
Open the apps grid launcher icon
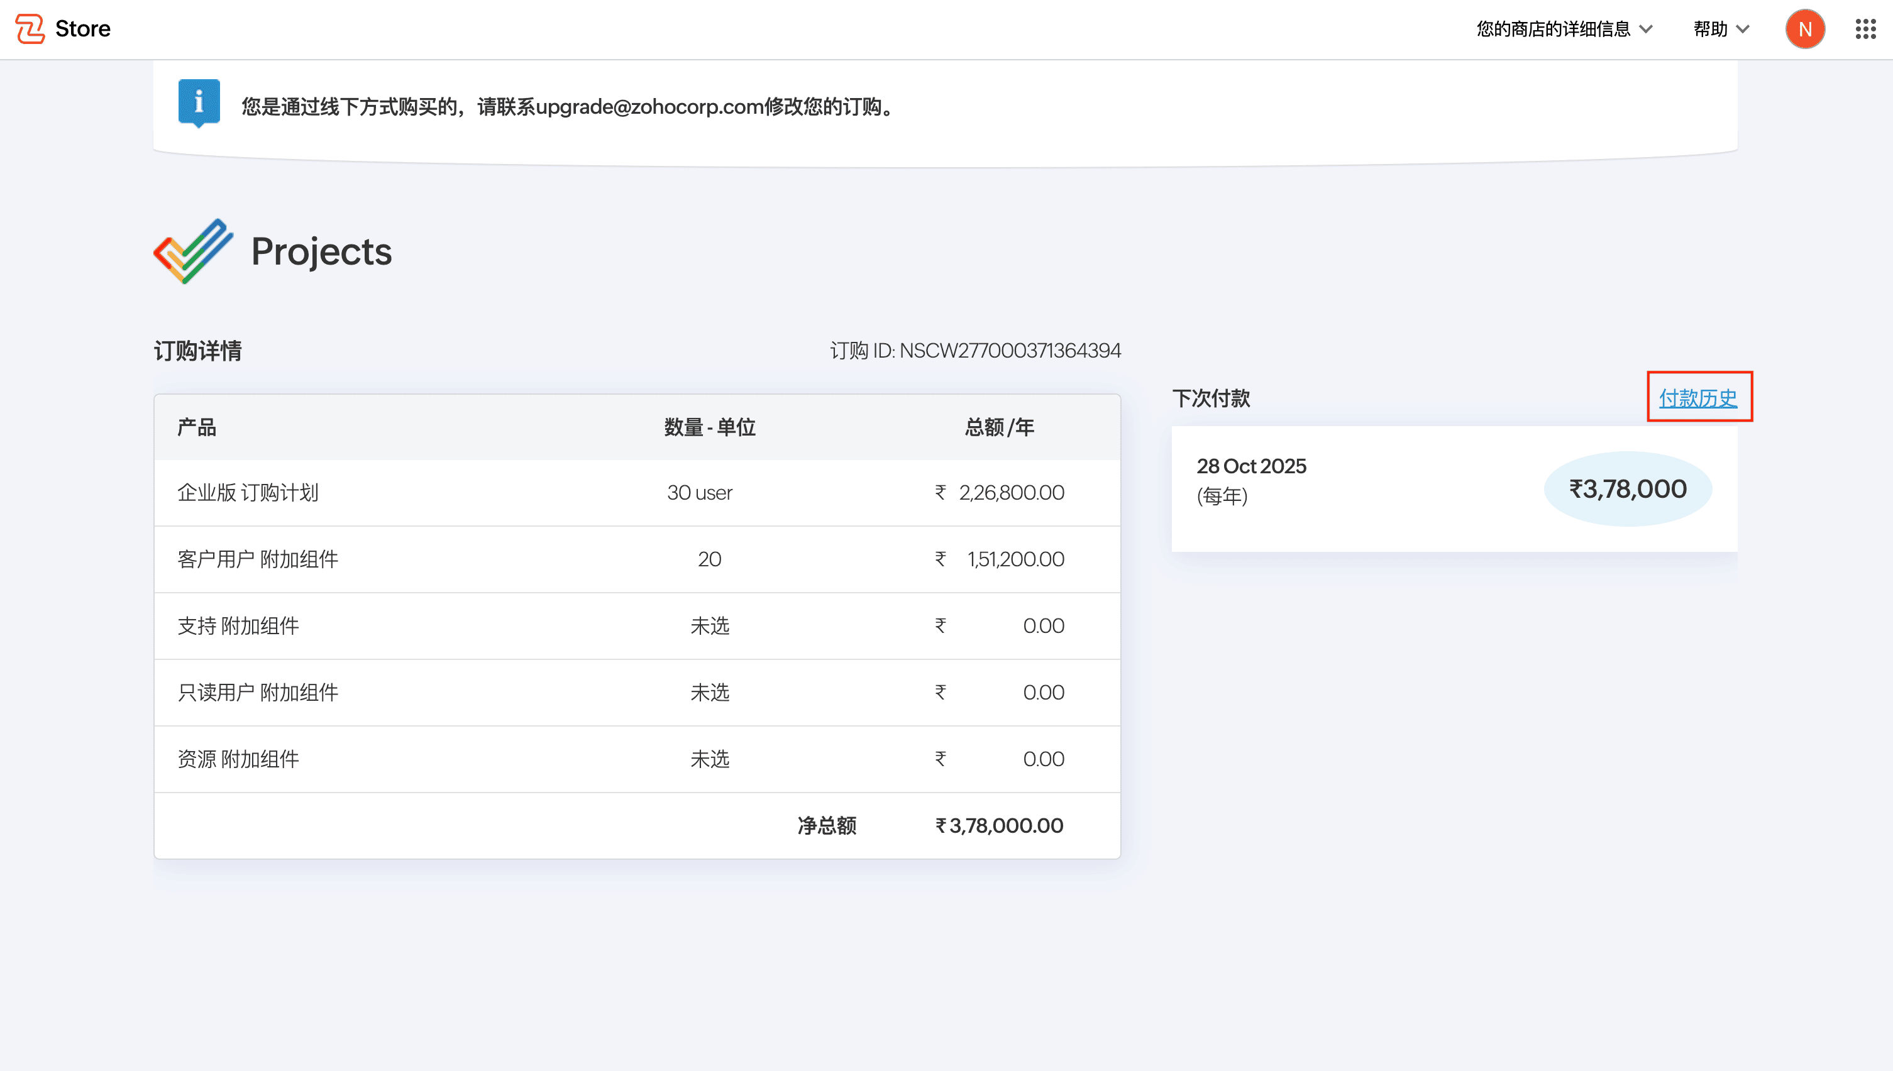click(x=1865, y=29)
